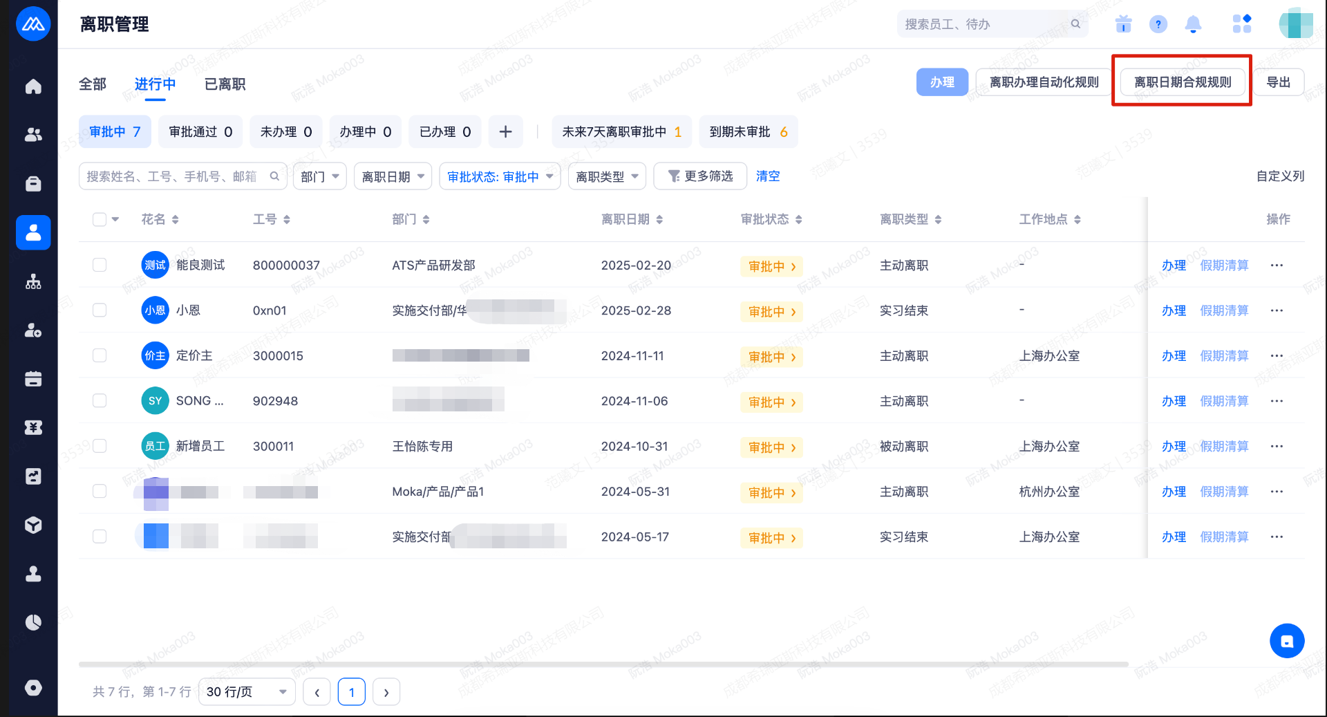This screenshot has width=1327, height=717.
Task: Expand the 离职日期 filter dropdown
Action: [x=393, y=176]
